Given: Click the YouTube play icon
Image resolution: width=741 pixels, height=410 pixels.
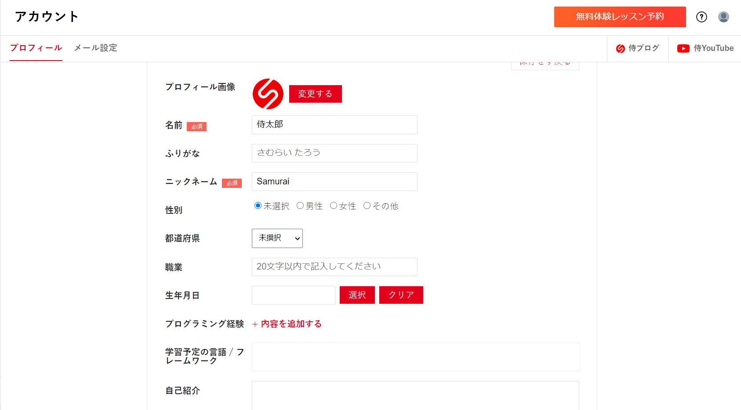Looking at the screenshot, I should click(x=683, y=48).
